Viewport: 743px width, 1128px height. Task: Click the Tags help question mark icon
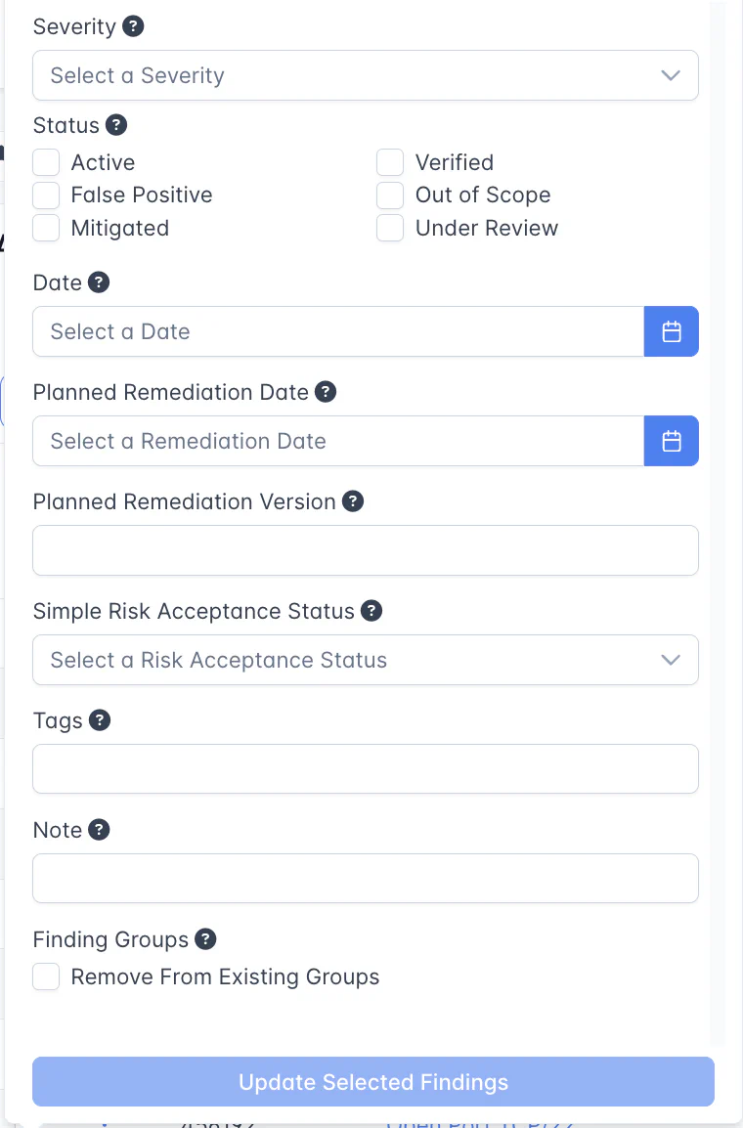100,720
